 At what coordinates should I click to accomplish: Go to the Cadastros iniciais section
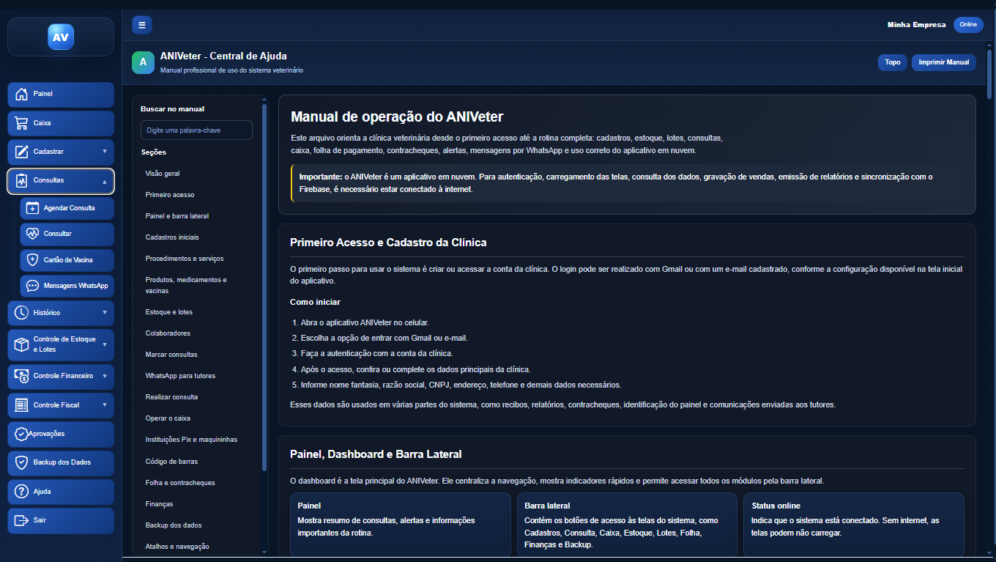tap(172, 237)
